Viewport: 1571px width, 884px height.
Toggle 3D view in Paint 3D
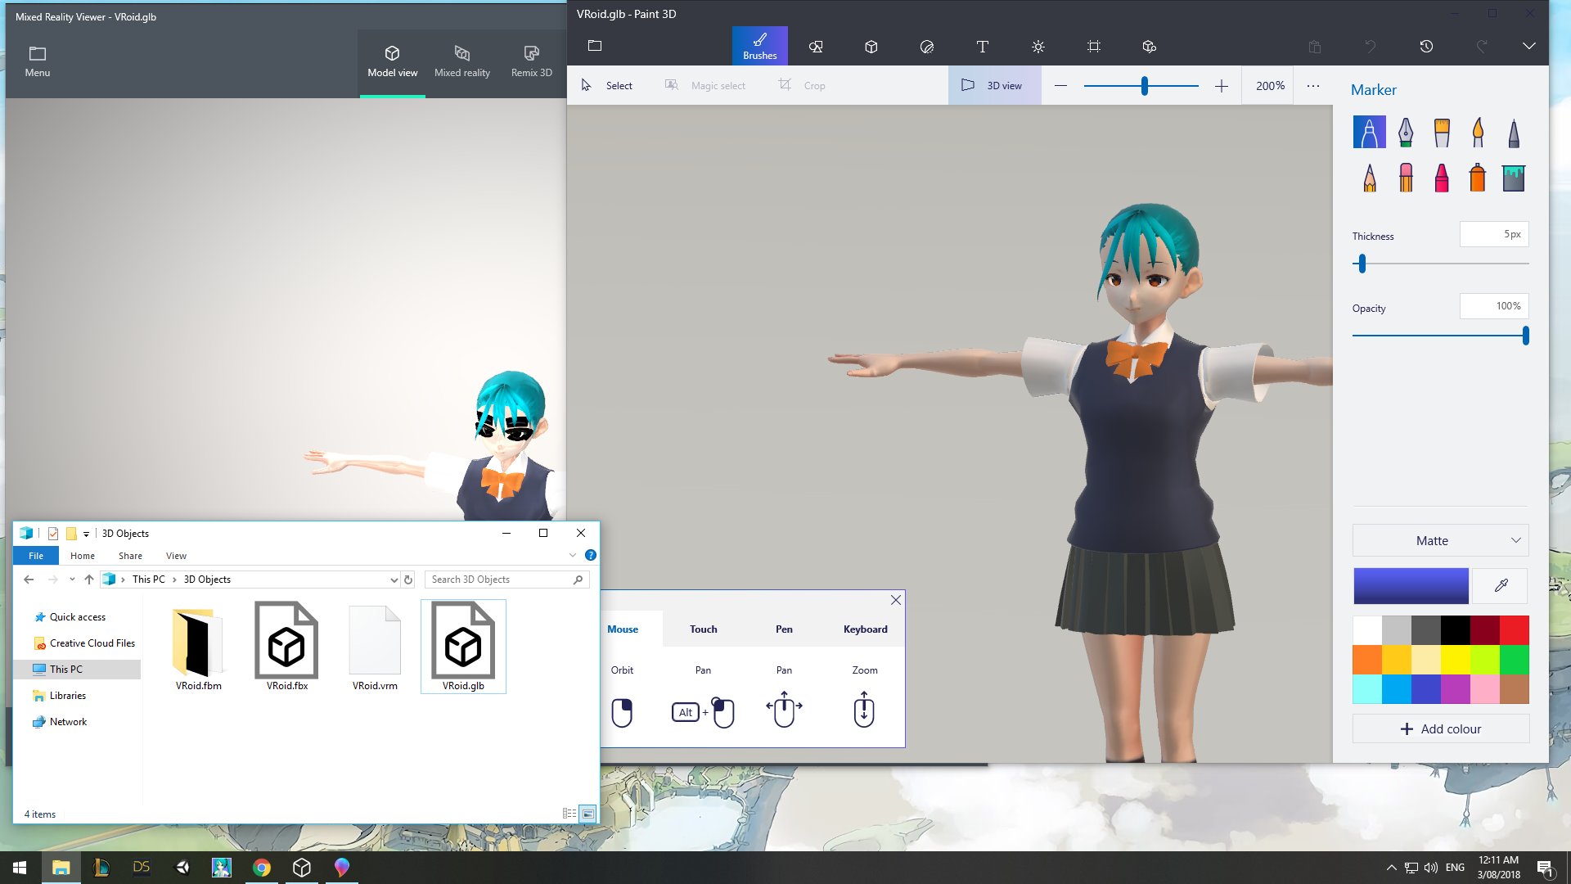[994, 85]
